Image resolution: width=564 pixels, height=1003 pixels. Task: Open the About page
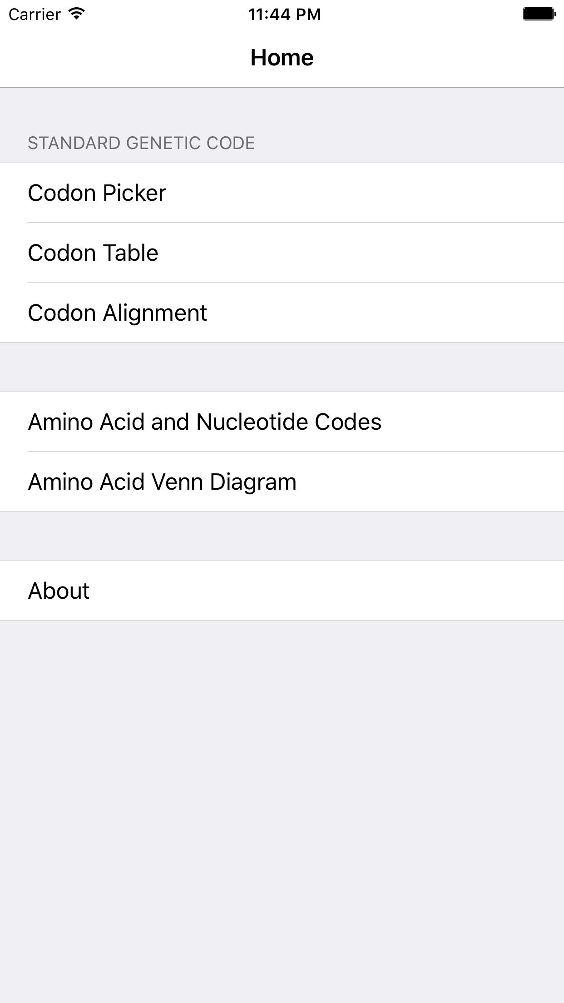(282, 591)
